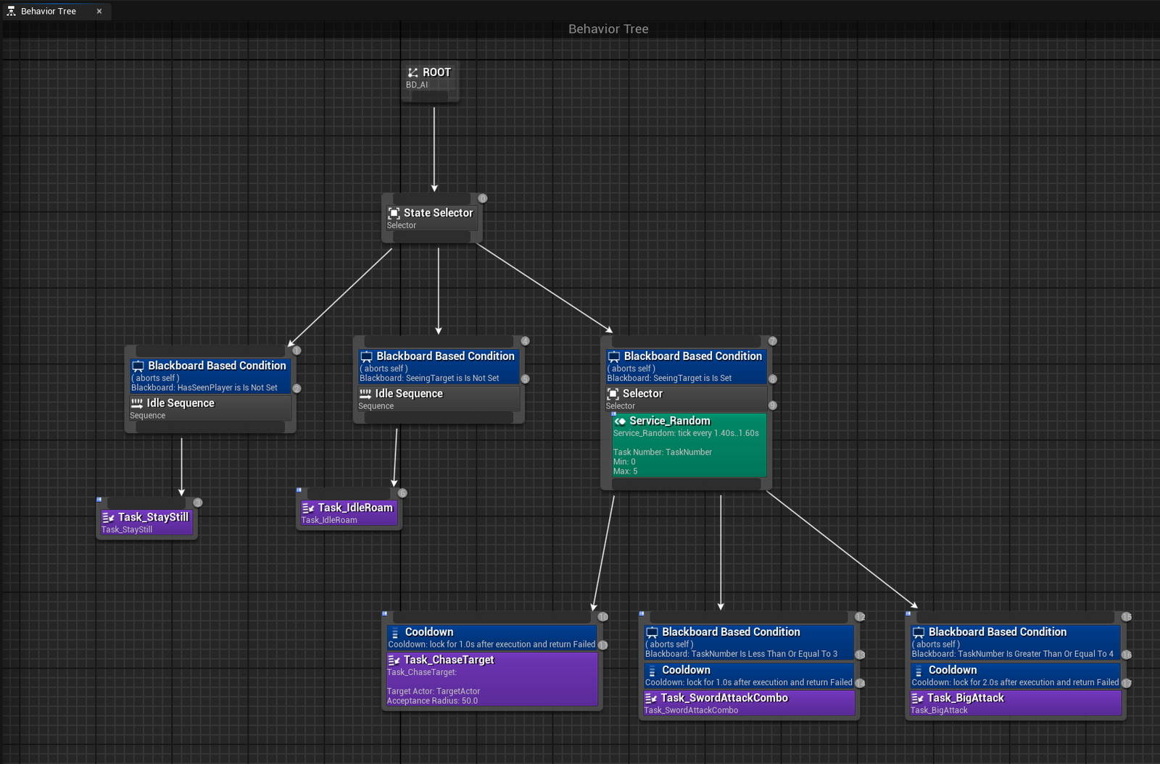The image size is (1160, 764).
Task: Select the Idle Sequence under HasSeenPlayer condition
Action: 210,408
